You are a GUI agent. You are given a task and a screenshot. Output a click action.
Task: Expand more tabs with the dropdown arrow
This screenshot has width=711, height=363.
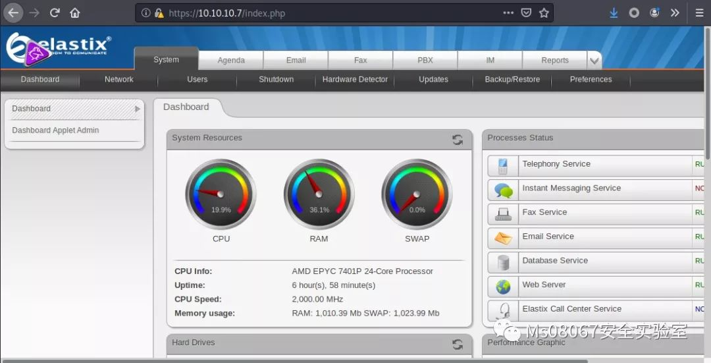coord(594,61)
